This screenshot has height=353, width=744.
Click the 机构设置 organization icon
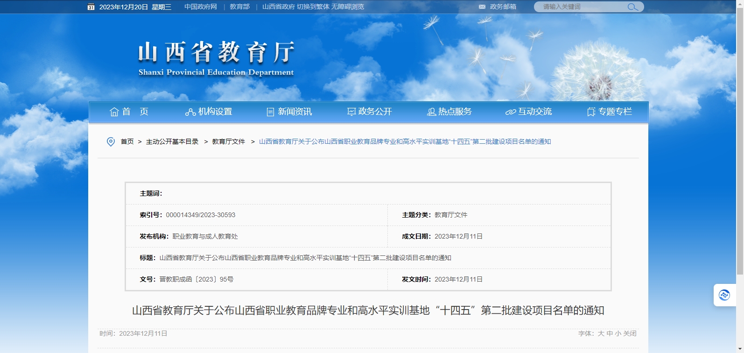[x=190, y=112]
